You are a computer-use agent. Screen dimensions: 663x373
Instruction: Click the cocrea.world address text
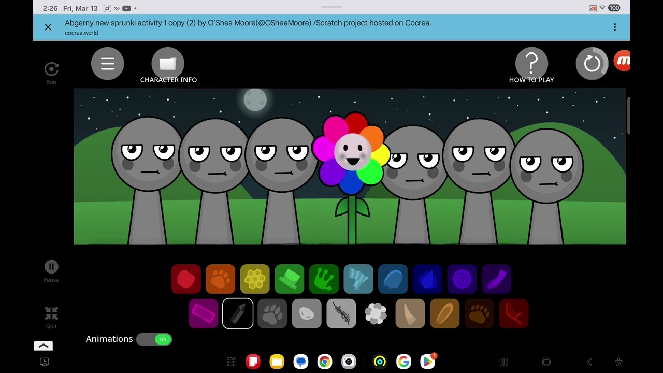click(81, 33)
